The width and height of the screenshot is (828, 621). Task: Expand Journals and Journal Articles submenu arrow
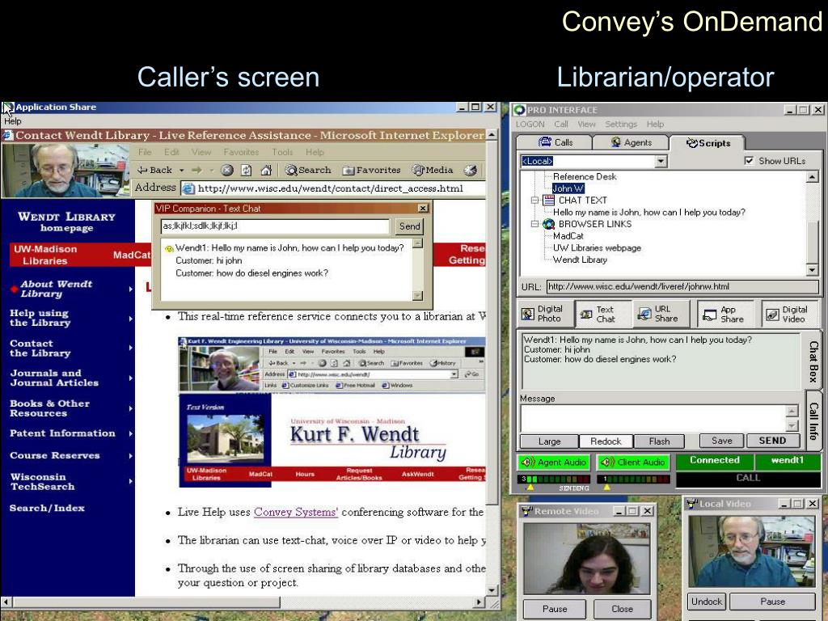pyautogui.click(x=130, y=378)
